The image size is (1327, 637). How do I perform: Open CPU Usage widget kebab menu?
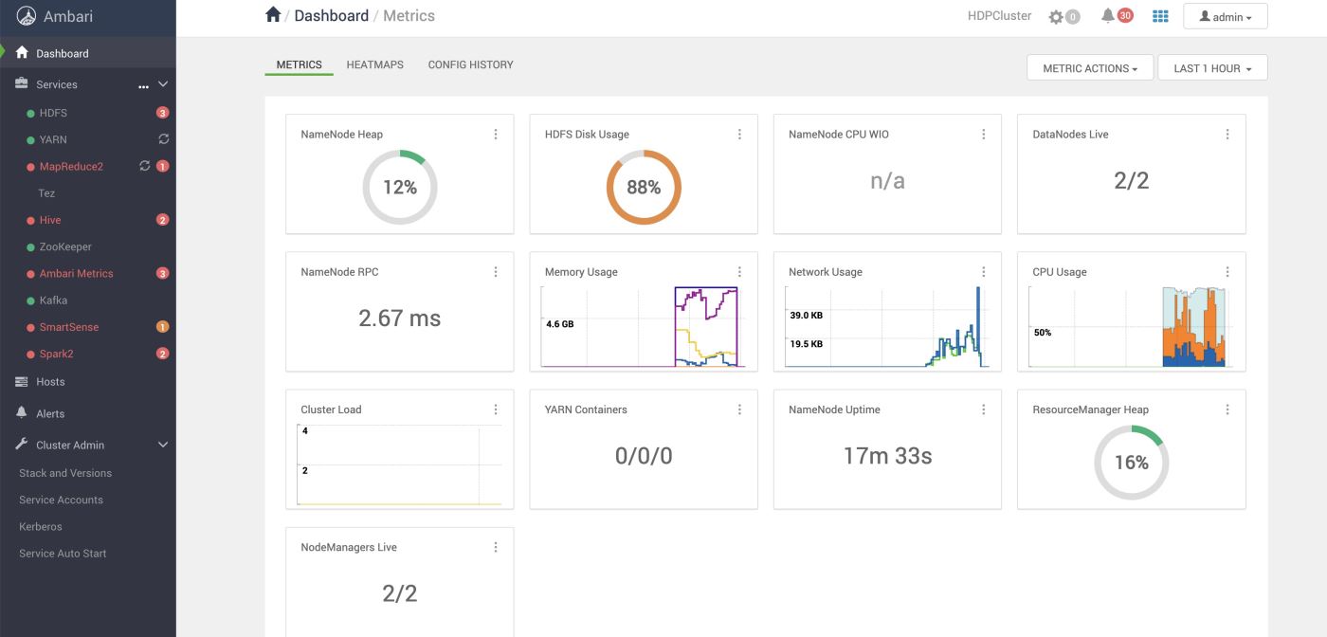pos(1227,272)
